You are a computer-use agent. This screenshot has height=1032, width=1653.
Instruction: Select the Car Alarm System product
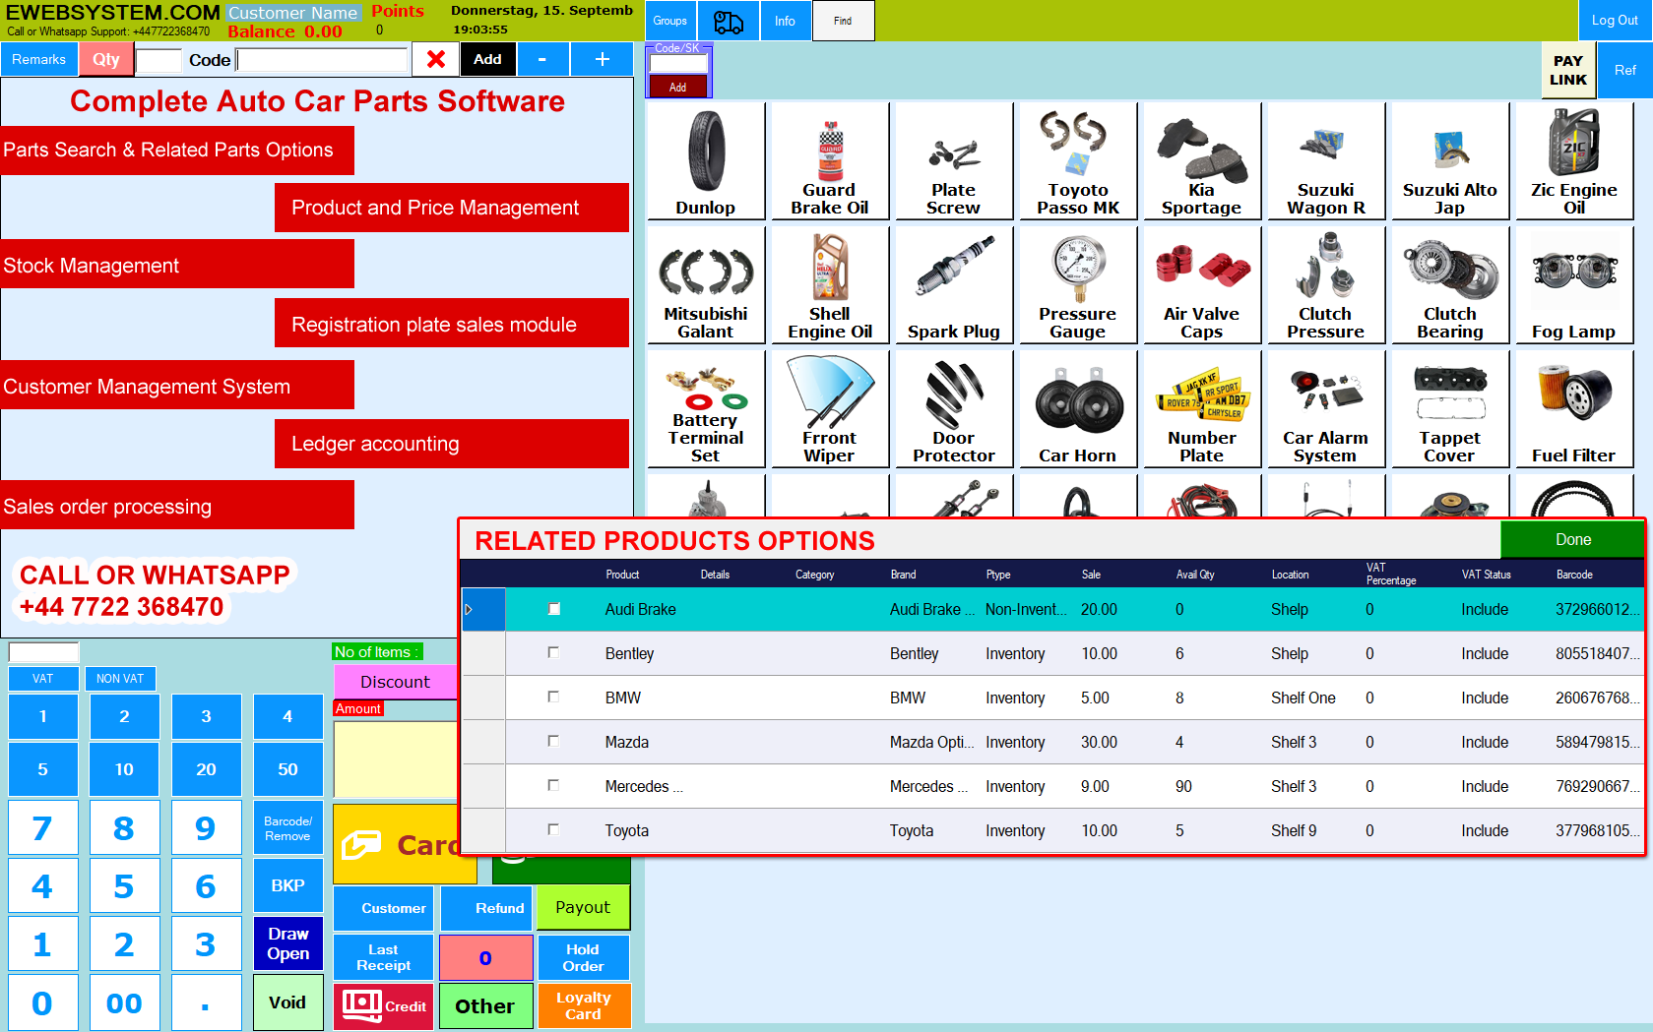click(x=1326, y=408)
